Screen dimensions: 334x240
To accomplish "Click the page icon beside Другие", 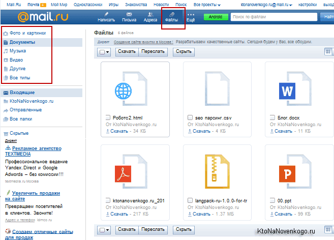I will pyautogui.click(x=6, y=69).
